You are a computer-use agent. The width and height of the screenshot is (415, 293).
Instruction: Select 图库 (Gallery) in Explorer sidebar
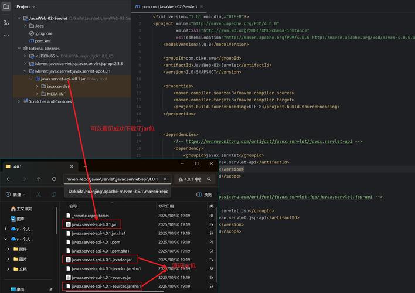click(x=21, y=219)
